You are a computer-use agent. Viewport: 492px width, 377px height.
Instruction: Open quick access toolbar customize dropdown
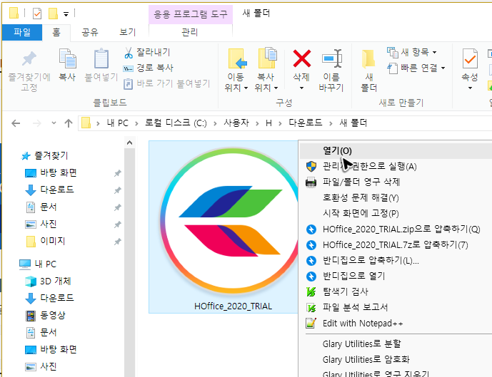pos(66,14)
